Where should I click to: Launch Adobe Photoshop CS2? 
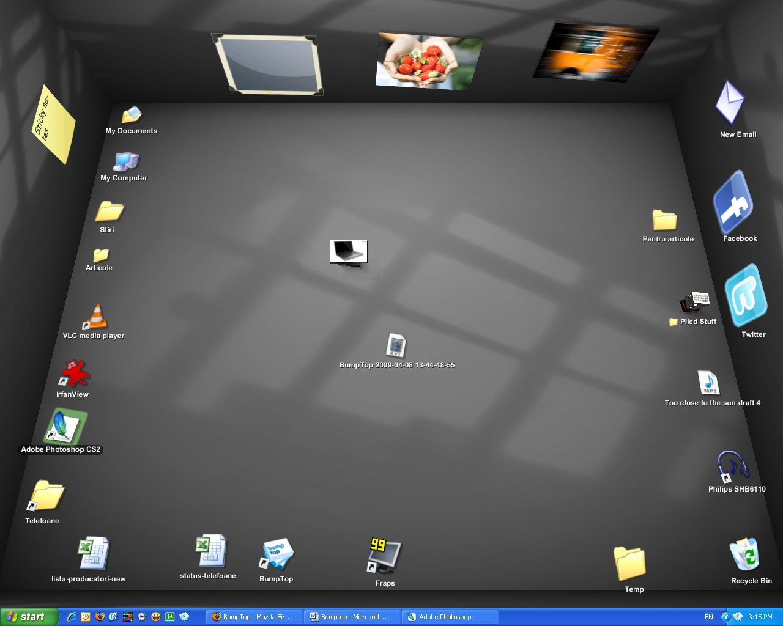60,428
